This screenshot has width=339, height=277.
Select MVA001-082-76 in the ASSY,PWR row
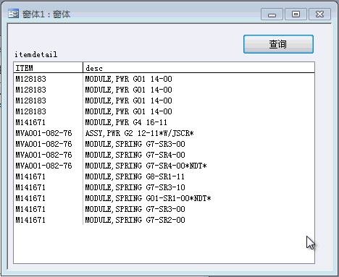[43, 133]
